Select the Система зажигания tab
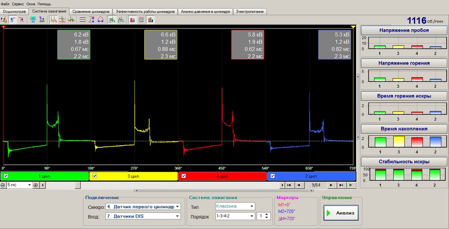This screenshot has height=229, width=449. point(49,11)
